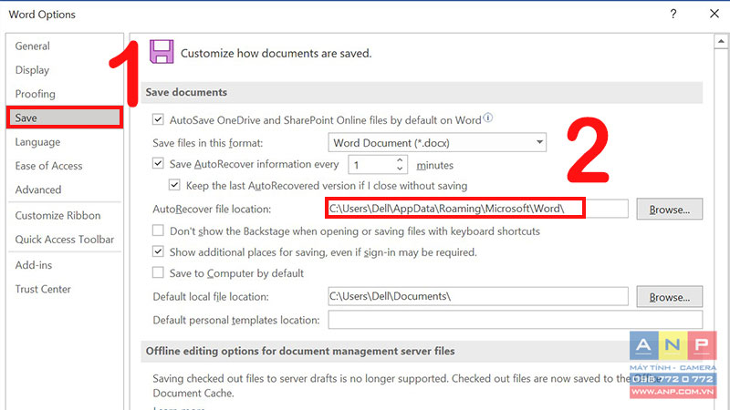The image size is (730, 410).
Task: Click the Word Options title text
Action: point(42,15)
